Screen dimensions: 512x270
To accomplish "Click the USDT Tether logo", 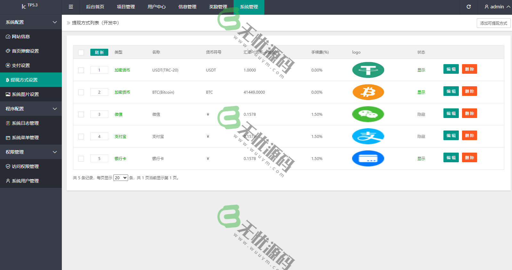I will pos(368,70).
